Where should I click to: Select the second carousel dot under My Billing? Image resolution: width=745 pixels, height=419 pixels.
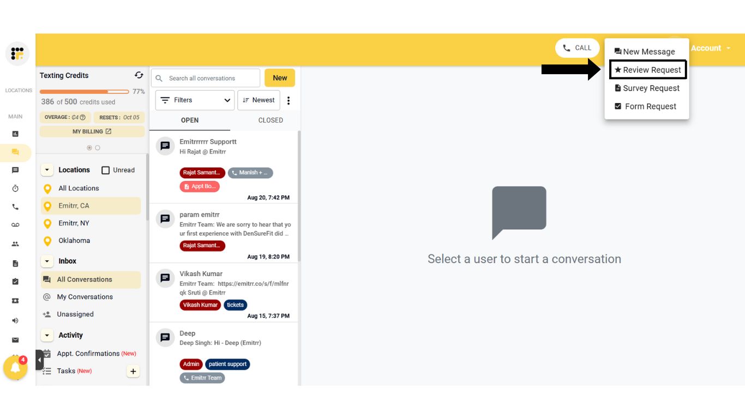click(96, 147)
